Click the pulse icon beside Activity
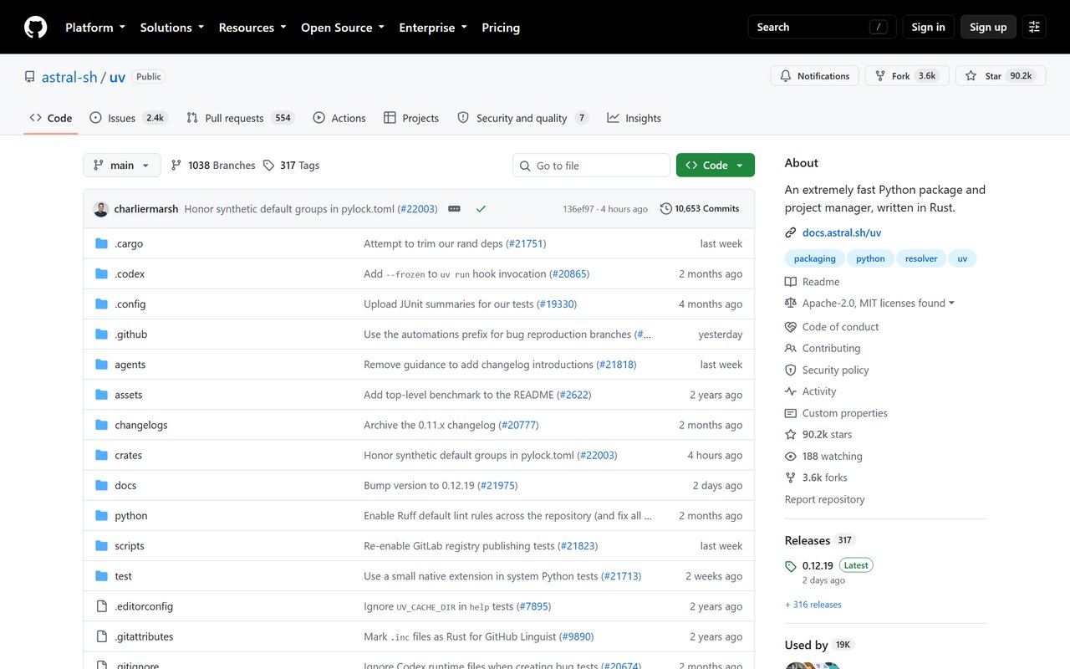Screen dimensions: 1070x669 pos(791,391)
